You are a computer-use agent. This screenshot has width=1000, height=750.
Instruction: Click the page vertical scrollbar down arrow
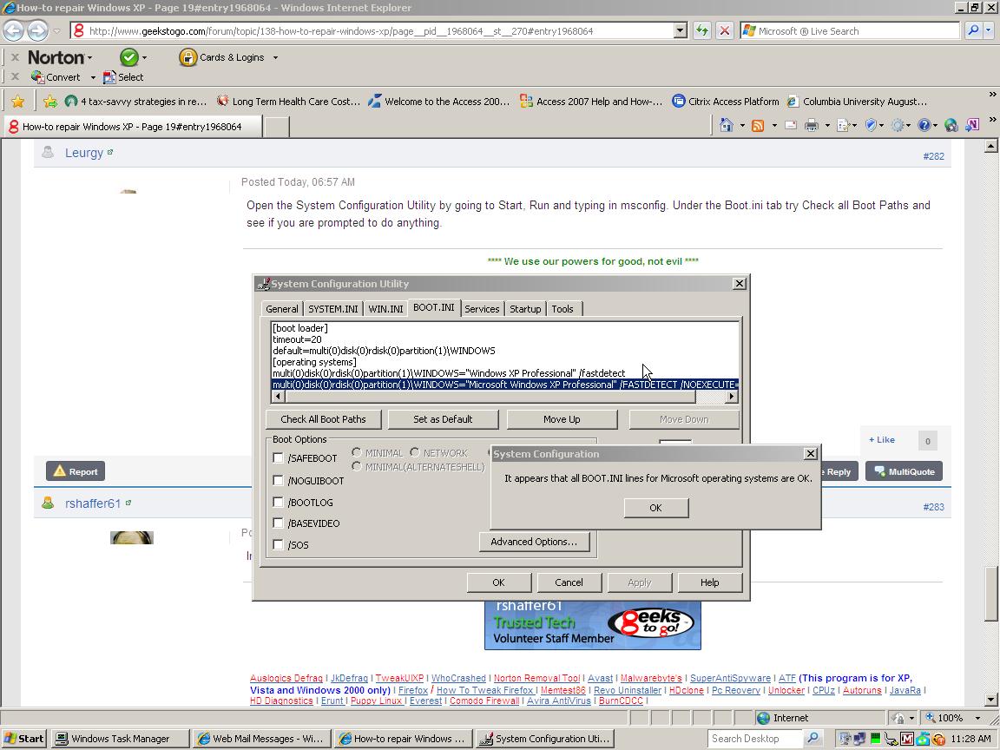point(990,699)
